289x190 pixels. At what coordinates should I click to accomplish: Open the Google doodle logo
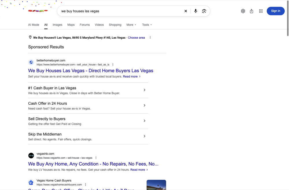click(38, 11)
